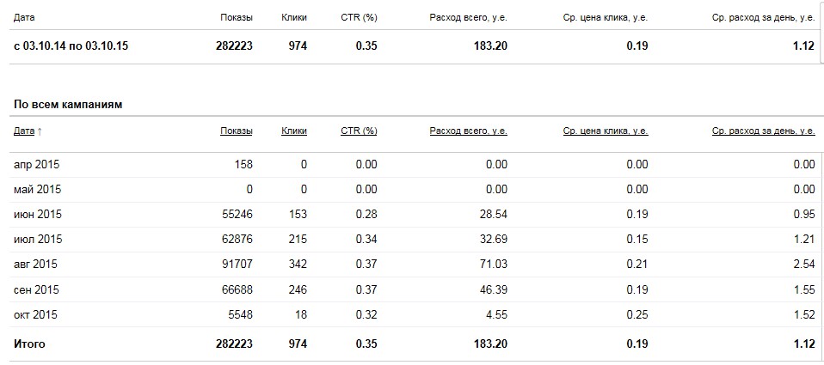Viewport: 824px width, 365px height.
Task: Sort by underlined Ср. расход за день header
Action: point(763,131)
